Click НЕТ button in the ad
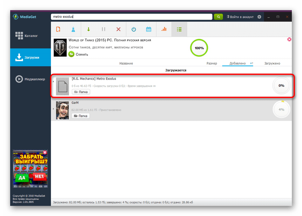 point(39,176)
